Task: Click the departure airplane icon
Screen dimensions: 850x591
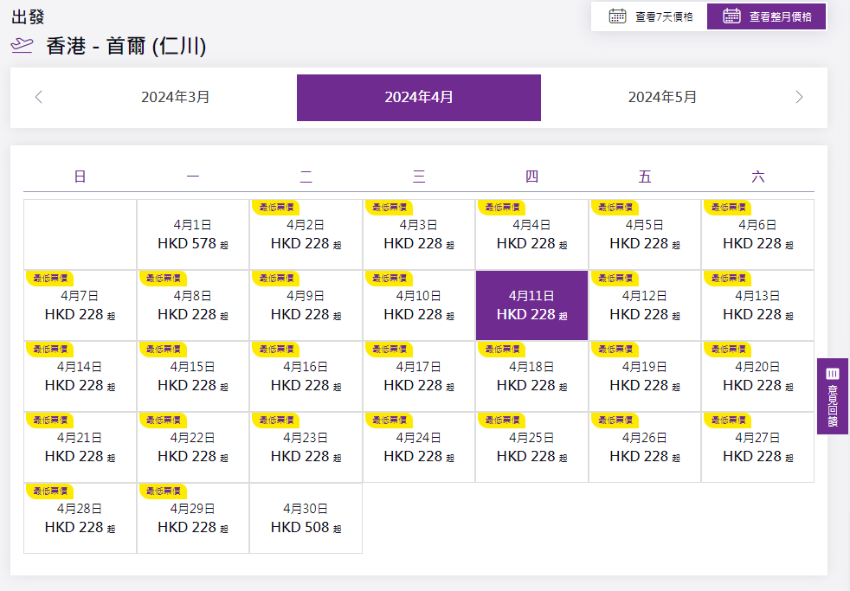Action: (x=22, y=46)
